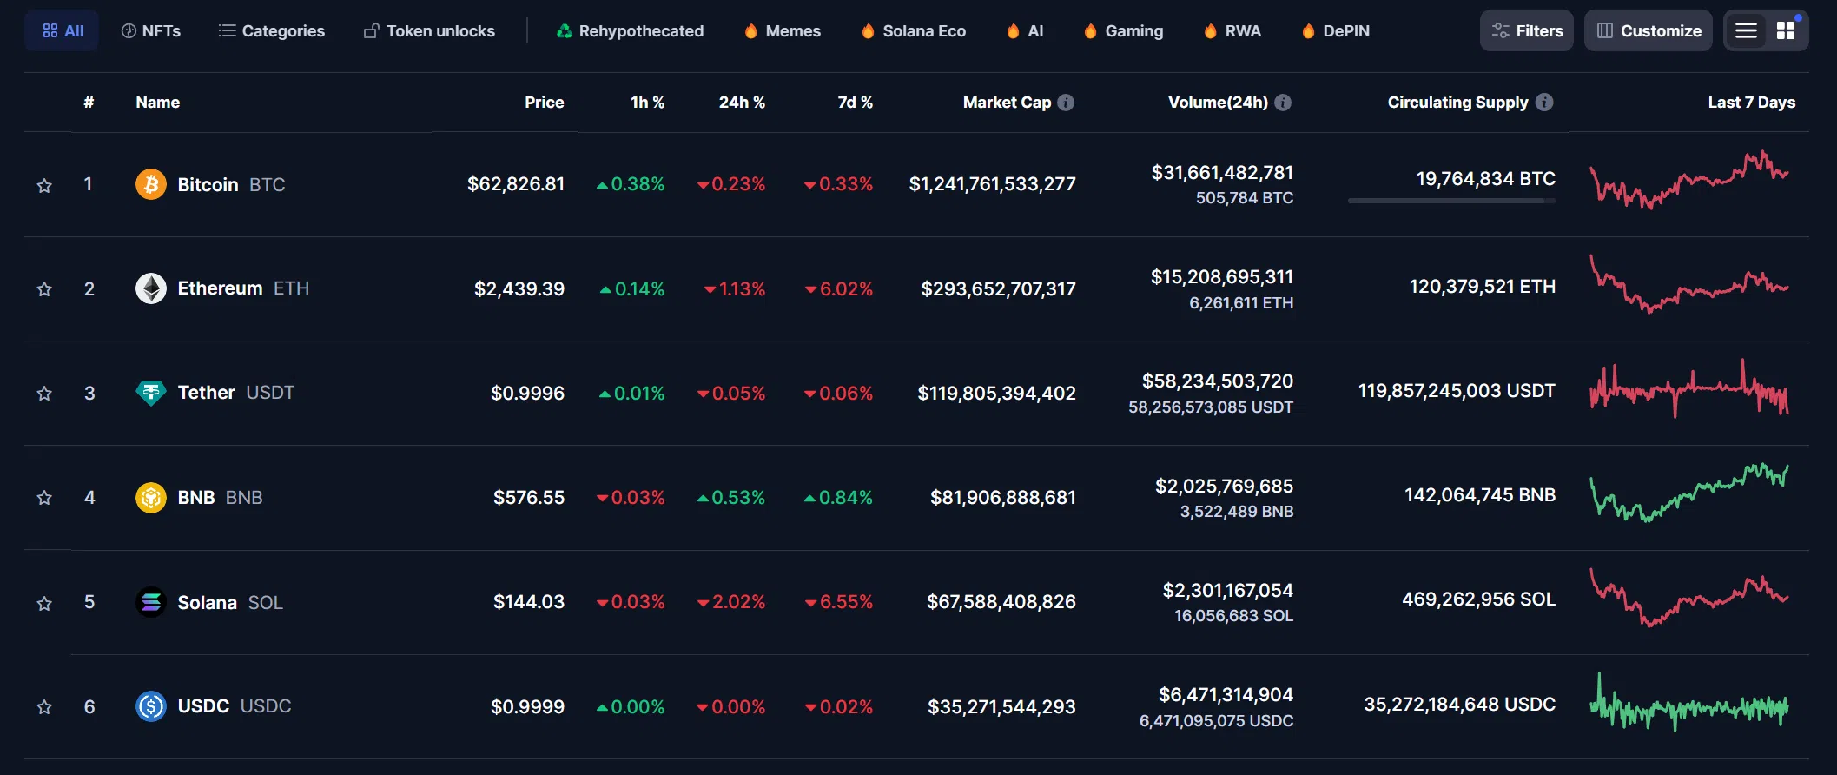Viewport: 1837px width, 775px height.
Task: Click the Volume(24h) info icon
Action: (1283, 103)
